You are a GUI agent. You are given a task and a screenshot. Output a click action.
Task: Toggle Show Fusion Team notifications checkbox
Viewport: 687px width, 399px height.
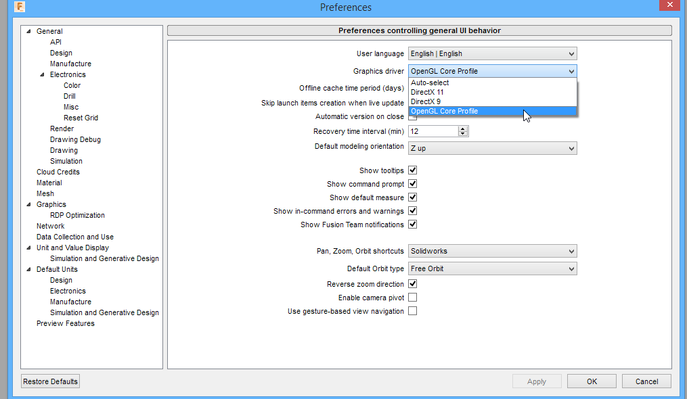[412, 225]
